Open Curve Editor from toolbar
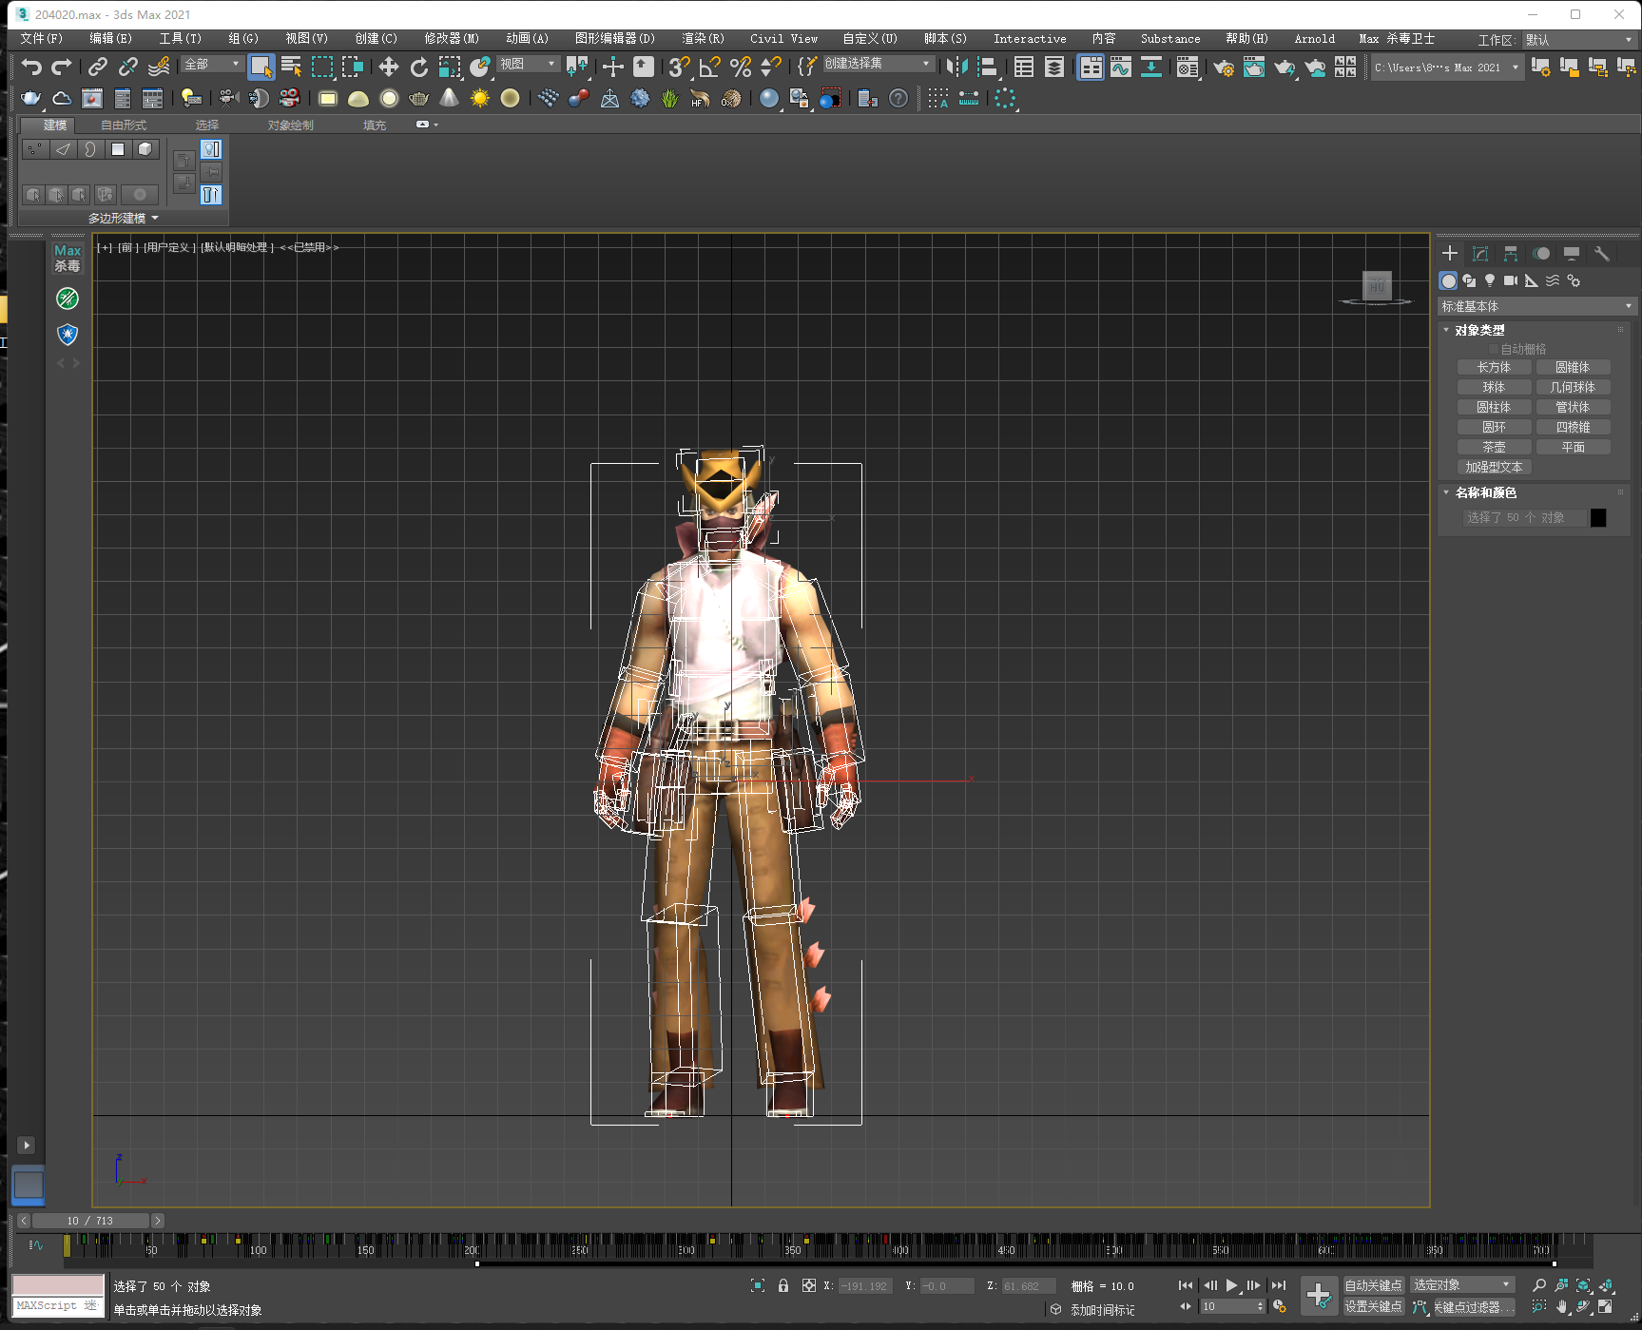 pos(1121,67)
